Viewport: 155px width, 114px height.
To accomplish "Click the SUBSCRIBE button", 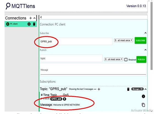I will coord(140,40).
